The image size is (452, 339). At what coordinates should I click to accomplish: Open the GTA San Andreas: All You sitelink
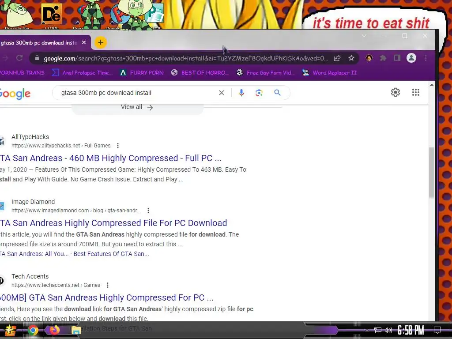34,254
